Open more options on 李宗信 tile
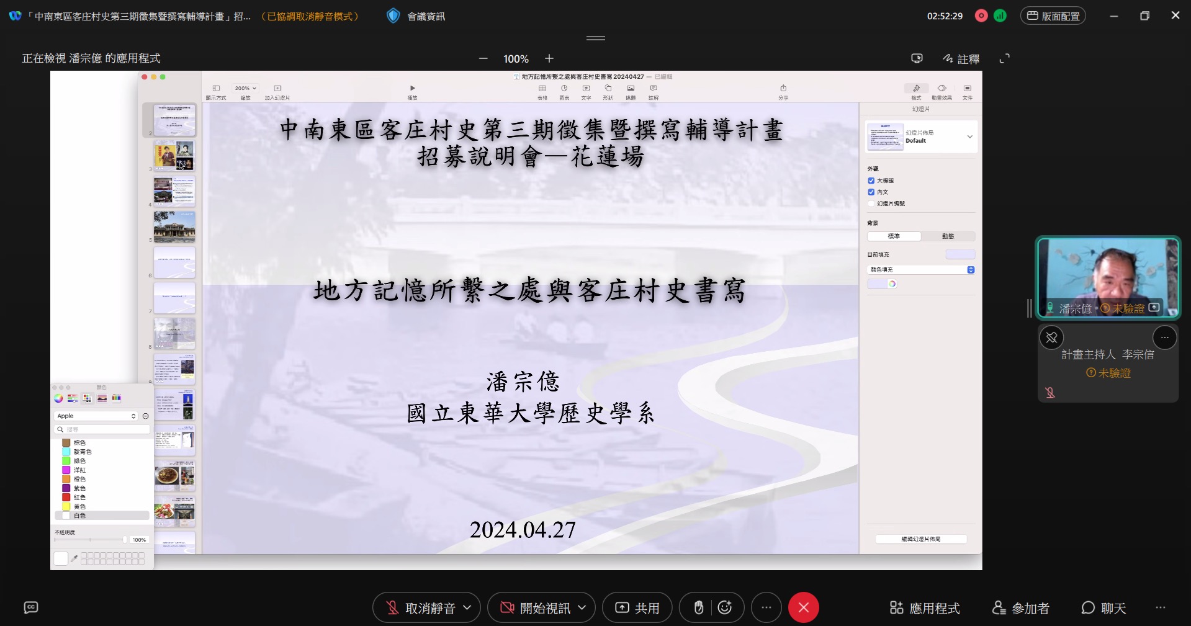 click(x=1165, y=338)
